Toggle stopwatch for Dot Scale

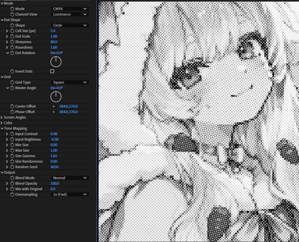[12, 36]
